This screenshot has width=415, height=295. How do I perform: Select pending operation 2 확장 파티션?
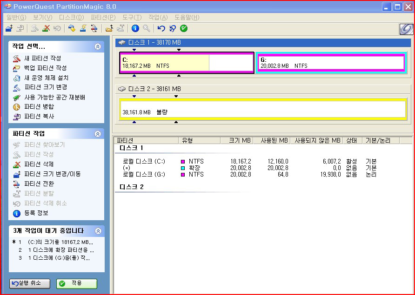click(56, 250)
